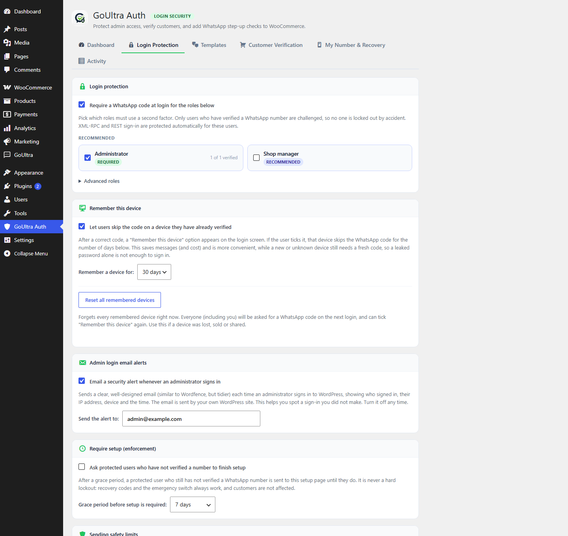Viewport: 568px width, 536px height.
Task: Click the Media icon in the sidebar
Action: tap(7, 43)
